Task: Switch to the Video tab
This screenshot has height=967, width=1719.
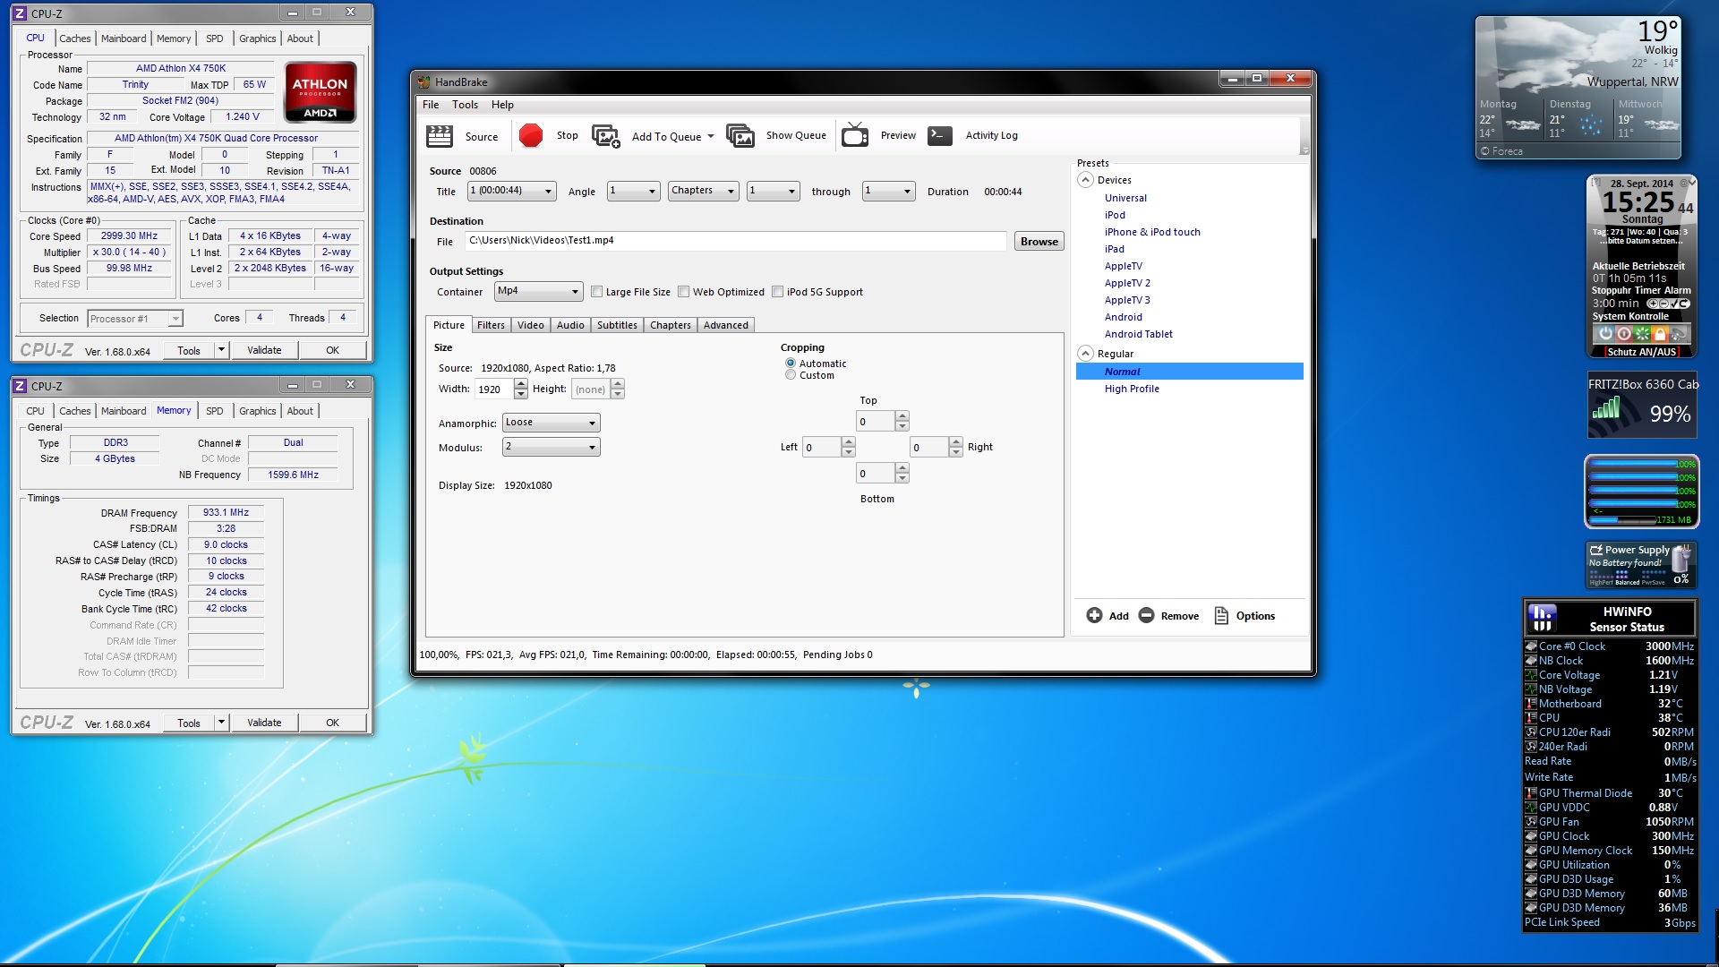Action: pos(530,325)
